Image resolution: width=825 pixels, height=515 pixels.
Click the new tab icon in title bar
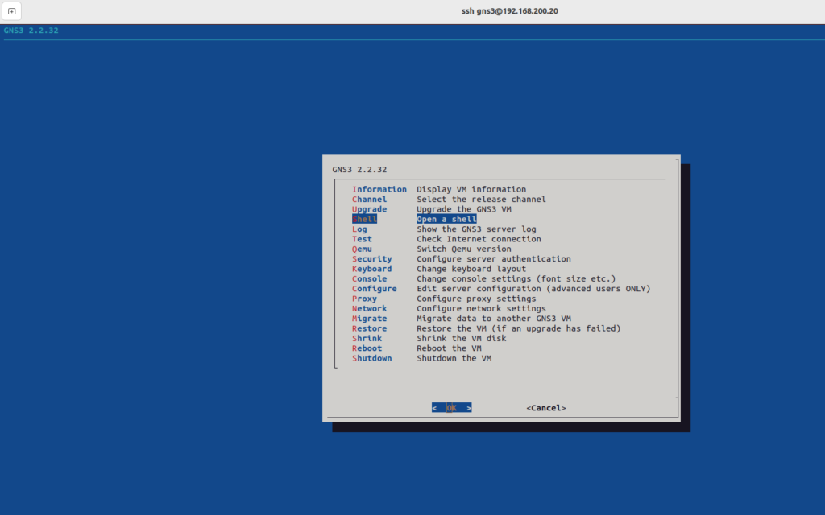[x=11, y=12]
